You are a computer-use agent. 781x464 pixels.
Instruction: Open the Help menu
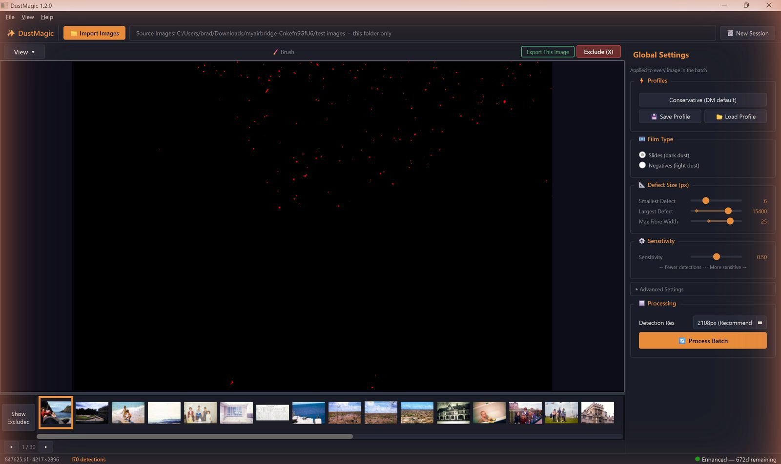tap(47, 17)
